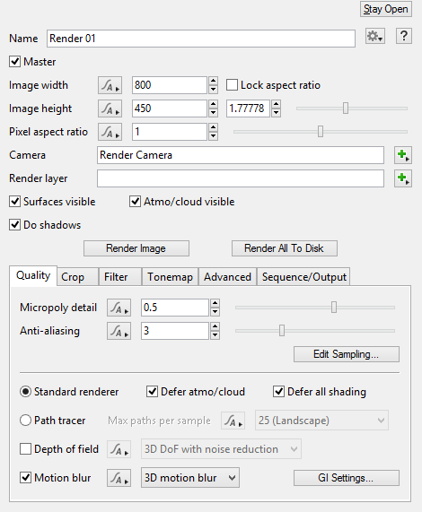Uncheck the Do shadows checkbox

pos(14,225)
